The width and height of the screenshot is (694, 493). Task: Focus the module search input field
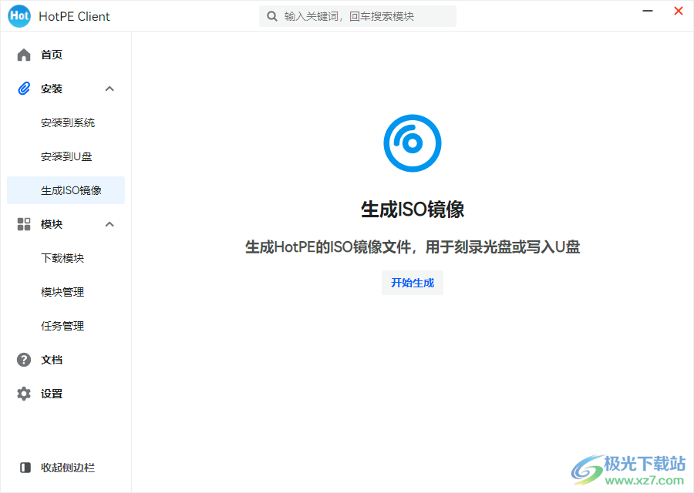coord(366,16)
